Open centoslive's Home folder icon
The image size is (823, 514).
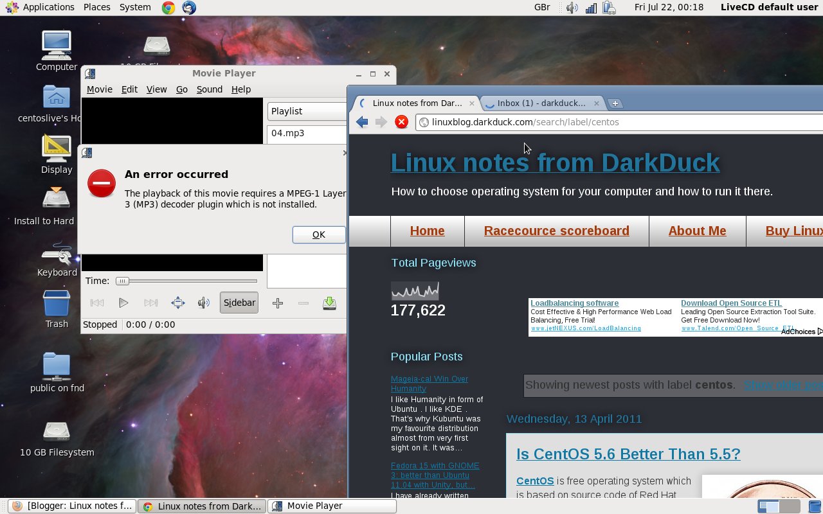click(x=57, y=103)
